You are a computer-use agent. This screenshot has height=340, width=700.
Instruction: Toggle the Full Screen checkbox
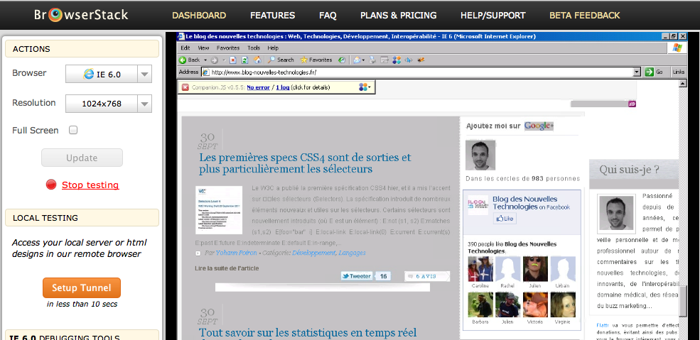(73, 130)
